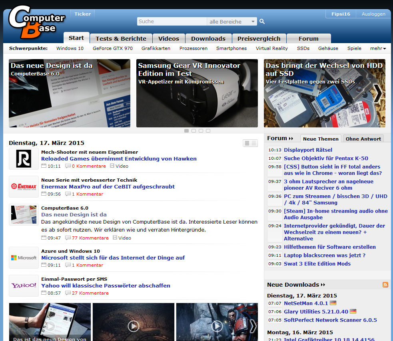The image size is (393, 341).
Task: Open the ComputerBase 6.0 article thumbnail
Action: pos(24,215)
